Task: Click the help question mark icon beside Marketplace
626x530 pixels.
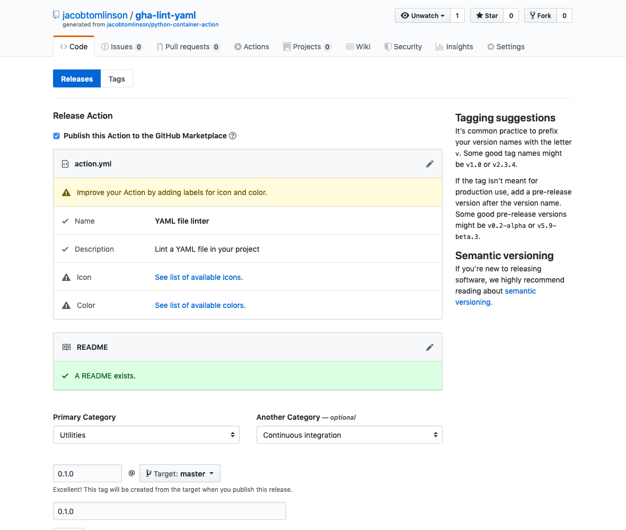Action: [x=233, y=136]
